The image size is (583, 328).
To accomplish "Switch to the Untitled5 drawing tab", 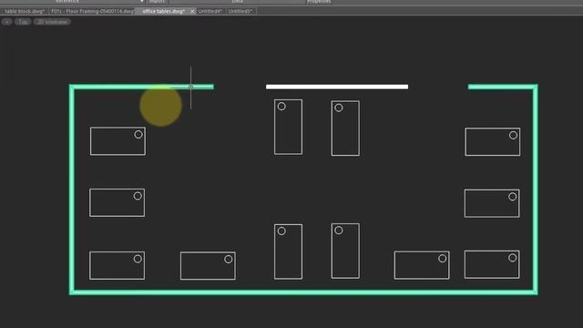I will tap(240, 11).
